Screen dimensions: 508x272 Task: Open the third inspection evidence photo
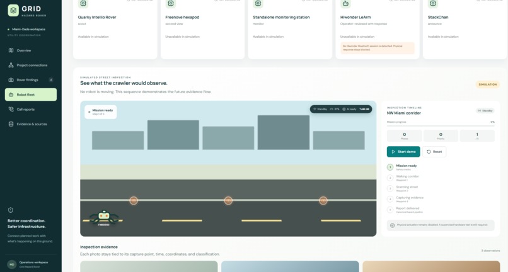[431, 266]
